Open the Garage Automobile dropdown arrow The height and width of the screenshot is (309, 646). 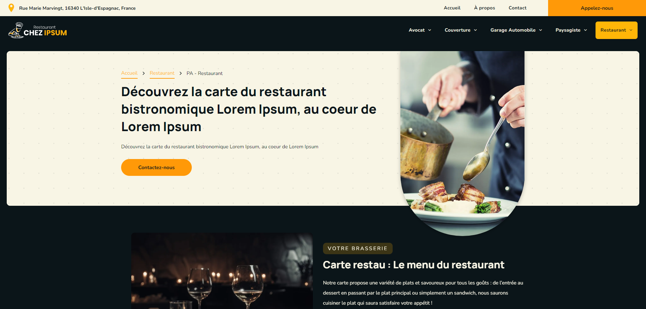pos(541,30)
